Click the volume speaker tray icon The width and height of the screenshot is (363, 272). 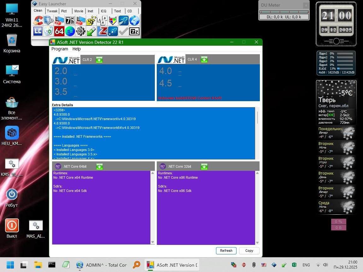pos(325,265)
